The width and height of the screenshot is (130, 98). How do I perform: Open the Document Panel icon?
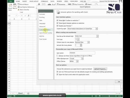coord(96,4)
